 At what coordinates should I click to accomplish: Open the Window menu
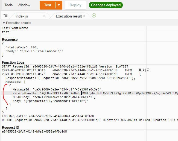[24, 5]
